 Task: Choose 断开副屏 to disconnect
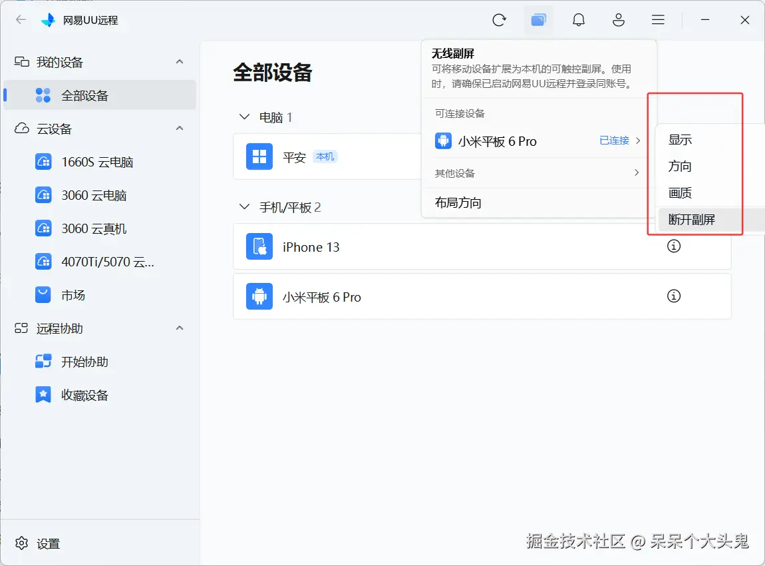692,220
